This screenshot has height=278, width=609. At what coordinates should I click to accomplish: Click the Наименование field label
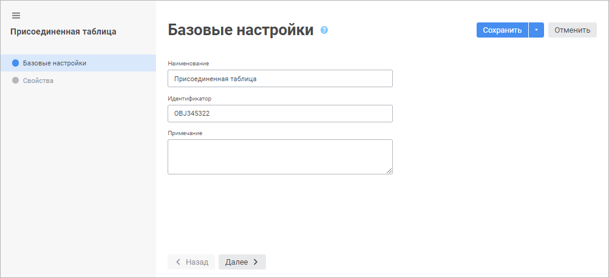(188, 63)
